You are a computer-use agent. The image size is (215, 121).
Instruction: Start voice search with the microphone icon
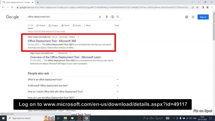click(x=106, y=17)
